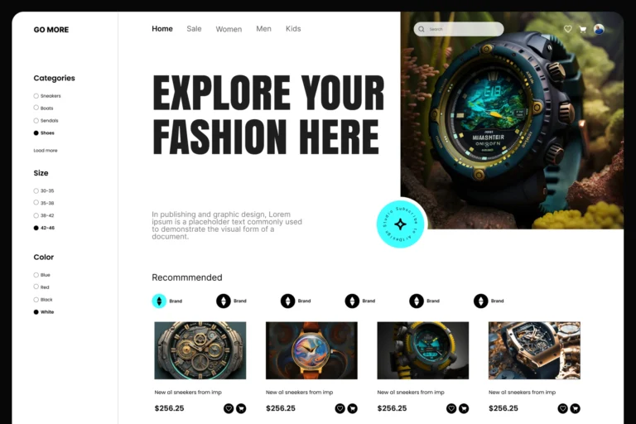Expand categories with Load more
The height and width of the screenshot is (424, 636).
[x=46, y=151]
